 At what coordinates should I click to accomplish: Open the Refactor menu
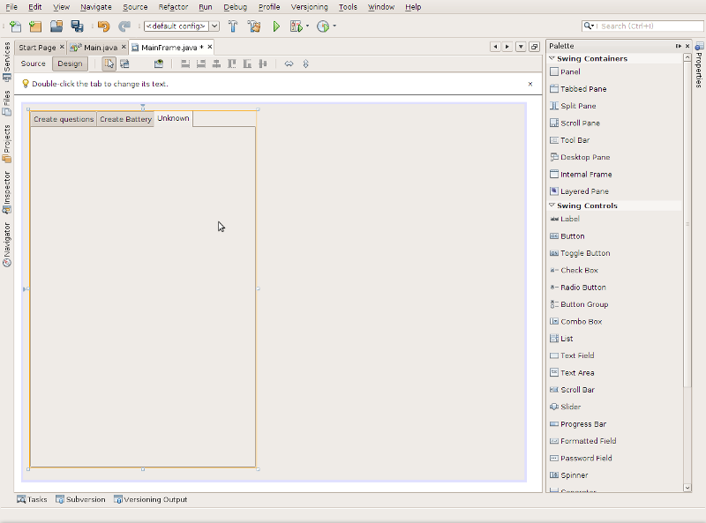(x=173, y=7)
